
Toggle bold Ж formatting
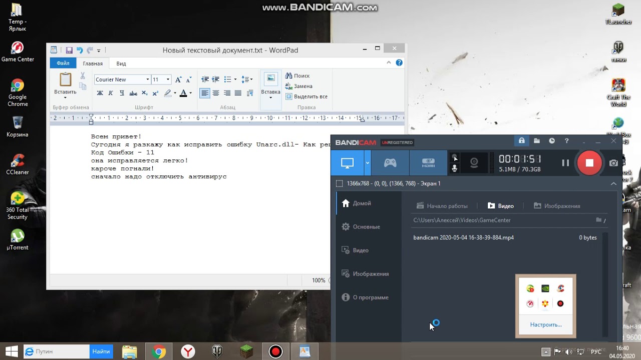(x=100, y=93)
